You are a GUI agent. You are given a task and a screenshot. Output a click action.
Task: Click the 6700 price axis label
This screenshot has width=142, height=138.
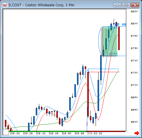coord(134,85)
